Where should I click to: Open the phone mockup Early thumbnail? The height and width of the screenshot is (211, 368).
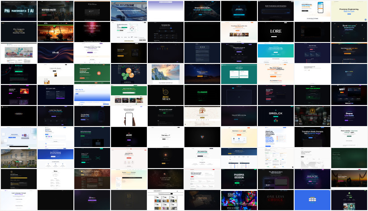click(x=312, y=11)
